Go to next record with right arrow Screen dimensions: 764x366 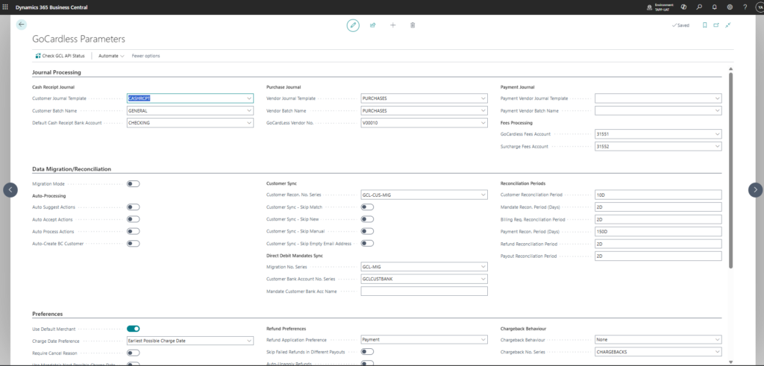tap(755, 190)
